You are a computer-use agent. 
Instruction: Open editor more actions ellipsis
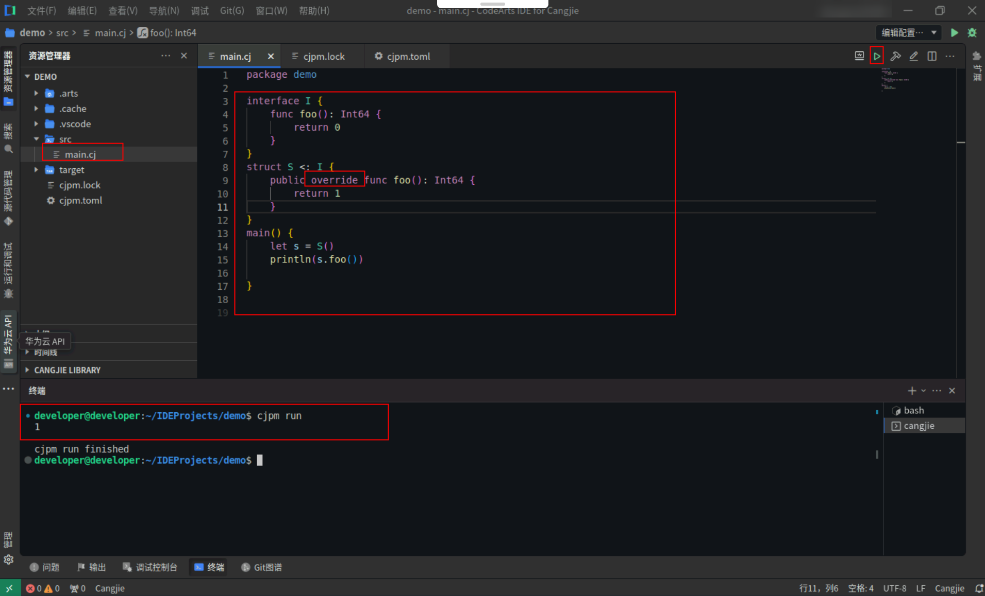coord(950,56)
